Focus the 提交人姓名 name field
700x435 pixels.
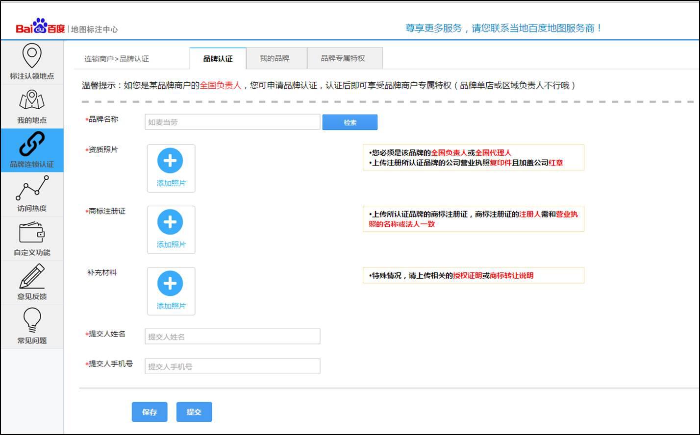[x=231, y=336]
